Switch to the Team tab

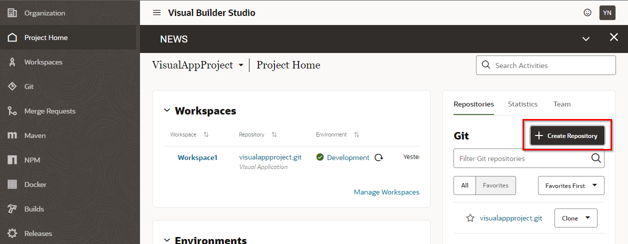tap(562, 104)
